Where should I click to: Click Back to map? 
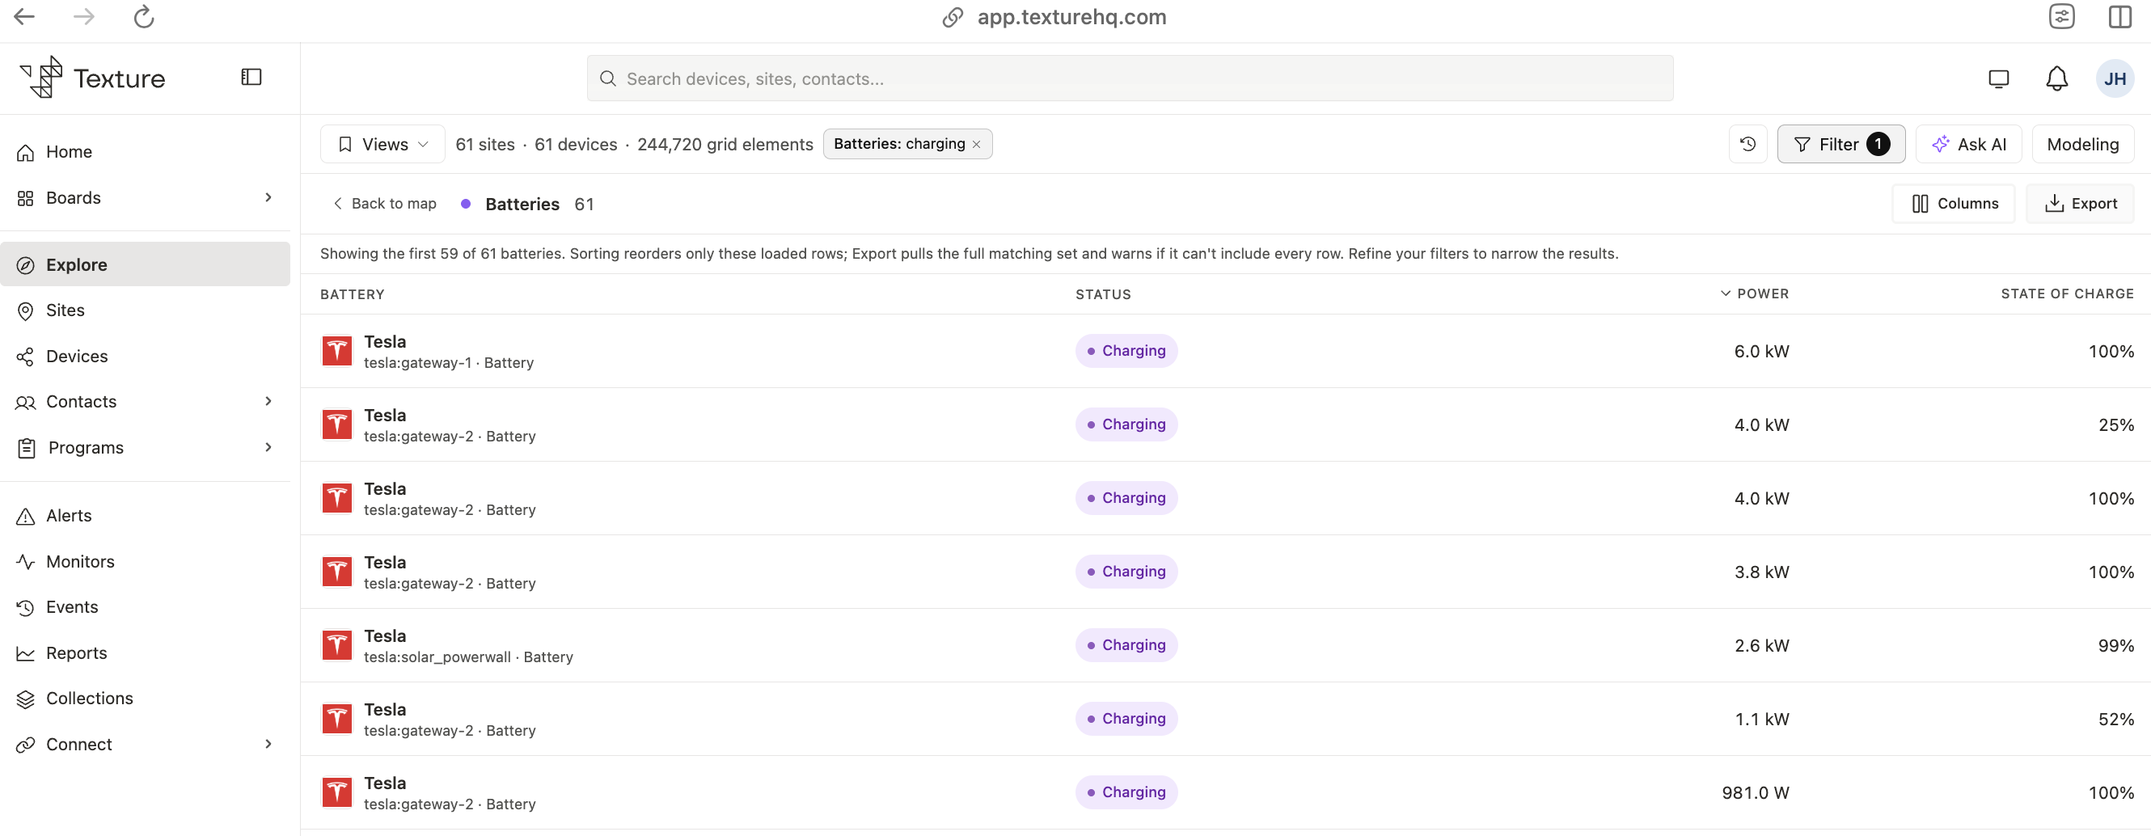[x=384, y=204]
